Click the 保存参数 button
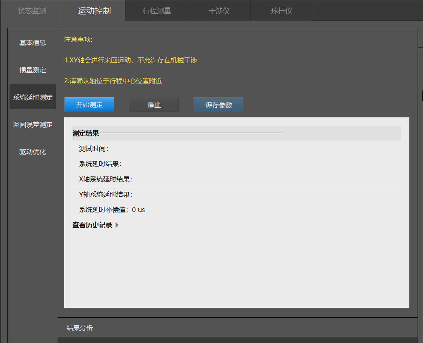 218,105
